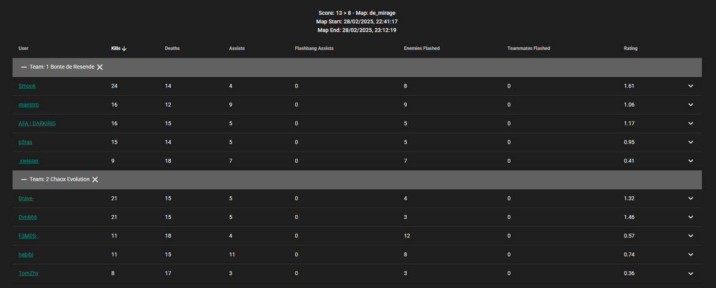
Task: Expand habibi row details
Action: click(690, 255)
